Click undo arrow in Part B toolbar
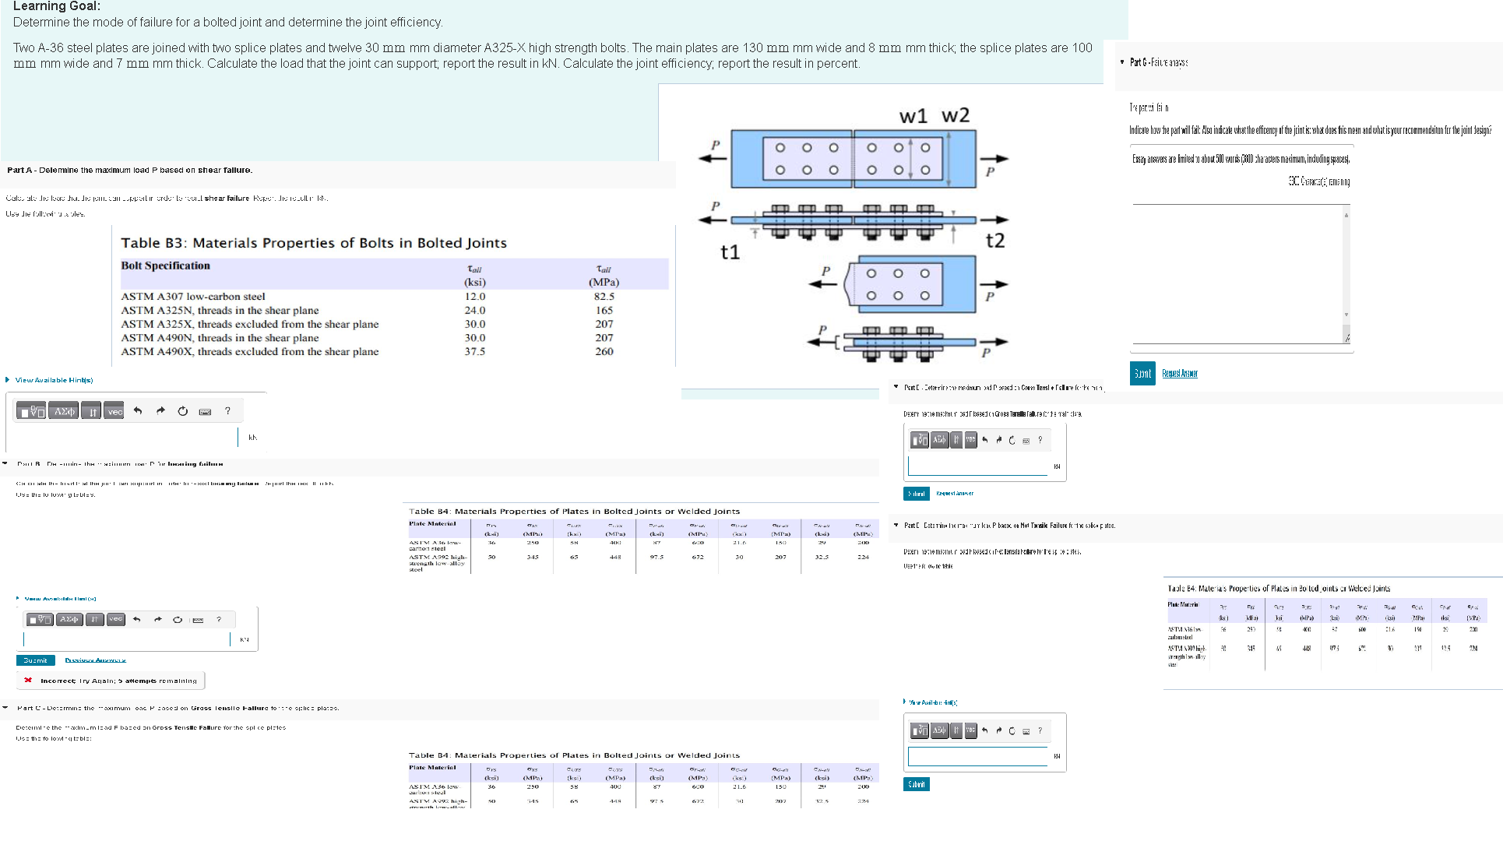Image resolution: width=1503 pixels, height=841 pixels. 137,620
